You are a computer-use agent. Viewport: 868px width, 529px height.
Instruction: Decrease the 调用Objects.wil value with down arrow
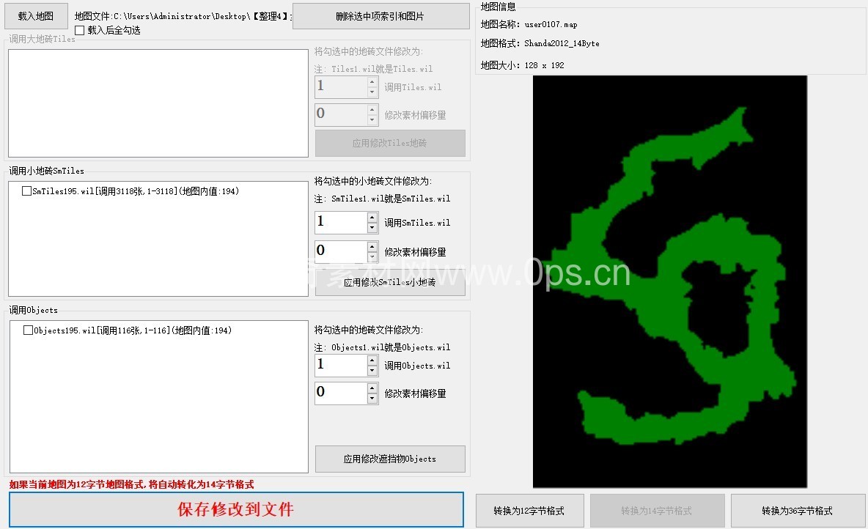point(372,371)
